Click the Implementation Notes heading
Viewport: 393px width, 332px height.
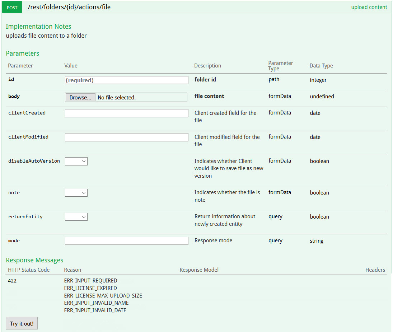(38, 27)
